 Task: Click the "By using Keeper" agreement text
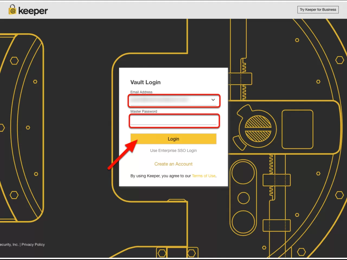click(160, 176)
